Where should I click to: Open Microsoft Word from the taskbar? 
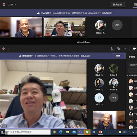(94, 132)
